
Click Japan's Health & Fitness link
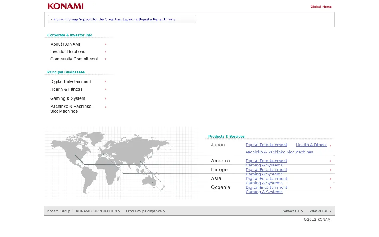312,145
